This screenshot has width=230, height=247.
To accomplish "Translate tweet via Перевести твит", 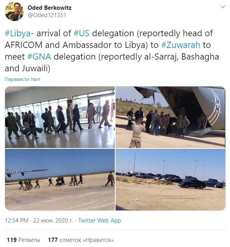I will [23, 79].
